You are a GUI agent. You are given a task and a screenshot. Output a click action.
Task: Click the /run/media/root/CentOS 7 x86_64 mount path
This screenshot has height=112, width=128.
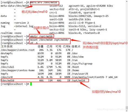95,77
